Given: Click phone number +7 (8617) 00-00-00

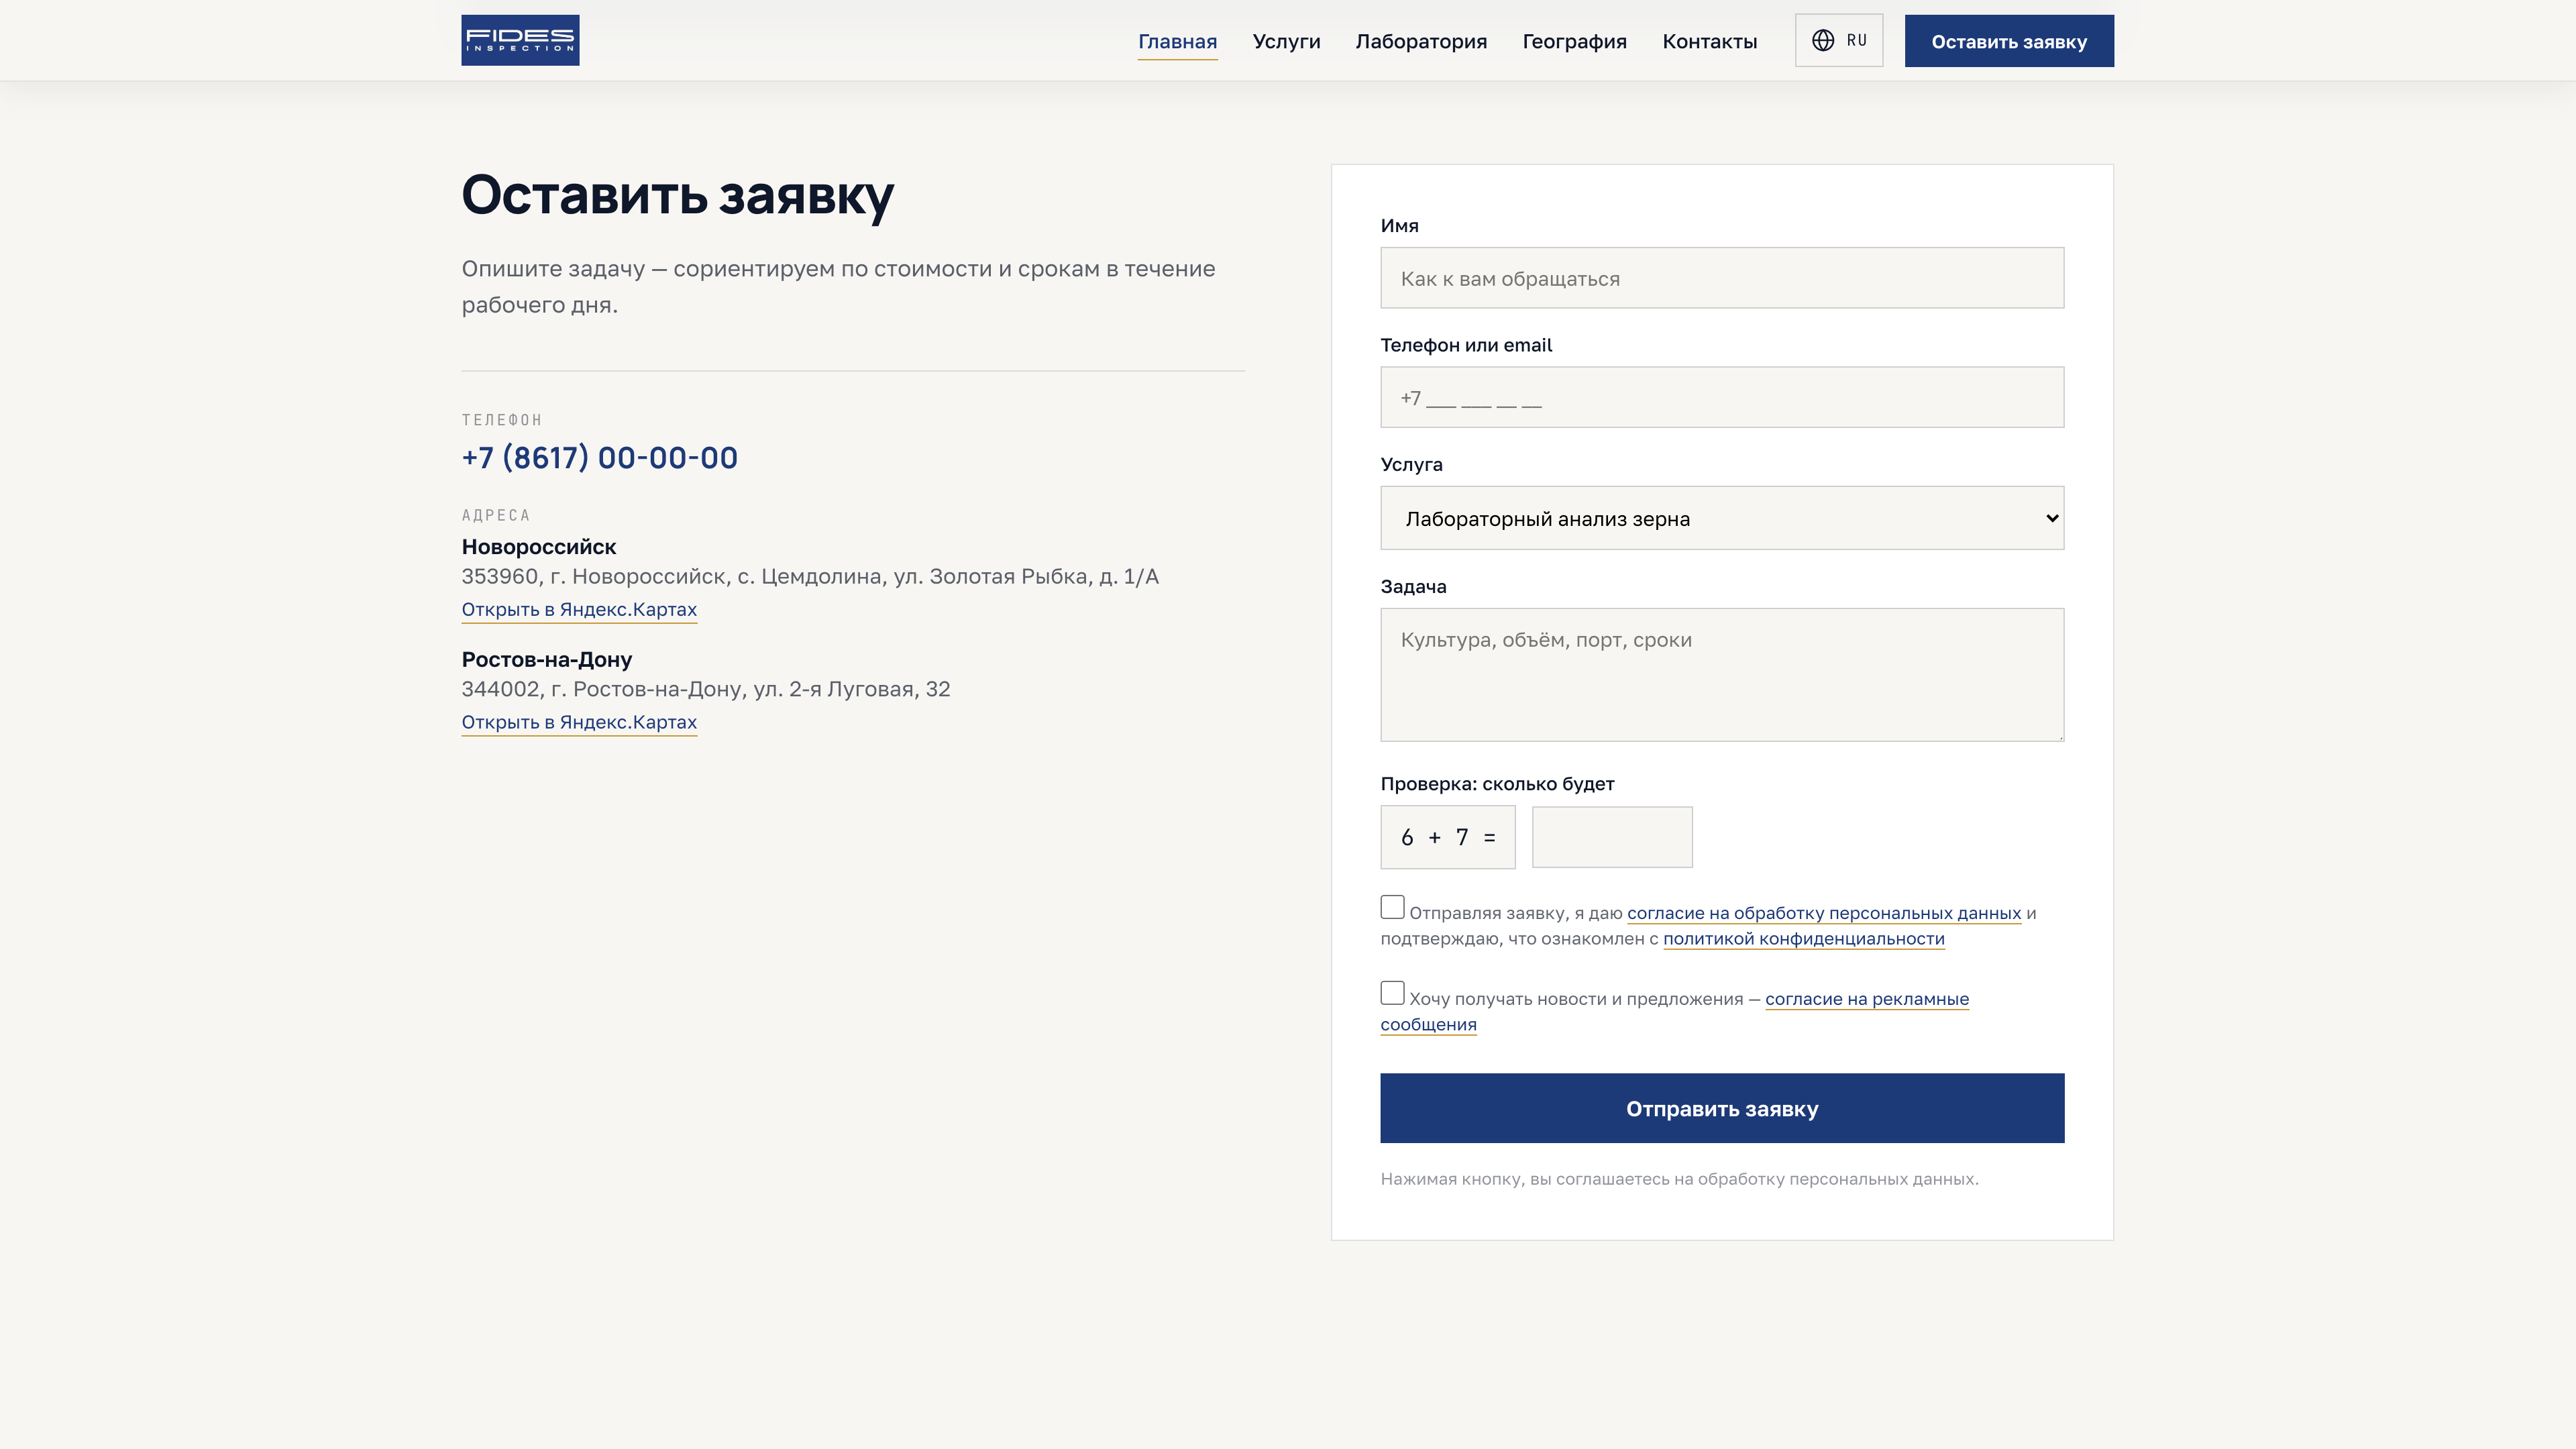Looking at the screenshot, I should pos(600,458).
